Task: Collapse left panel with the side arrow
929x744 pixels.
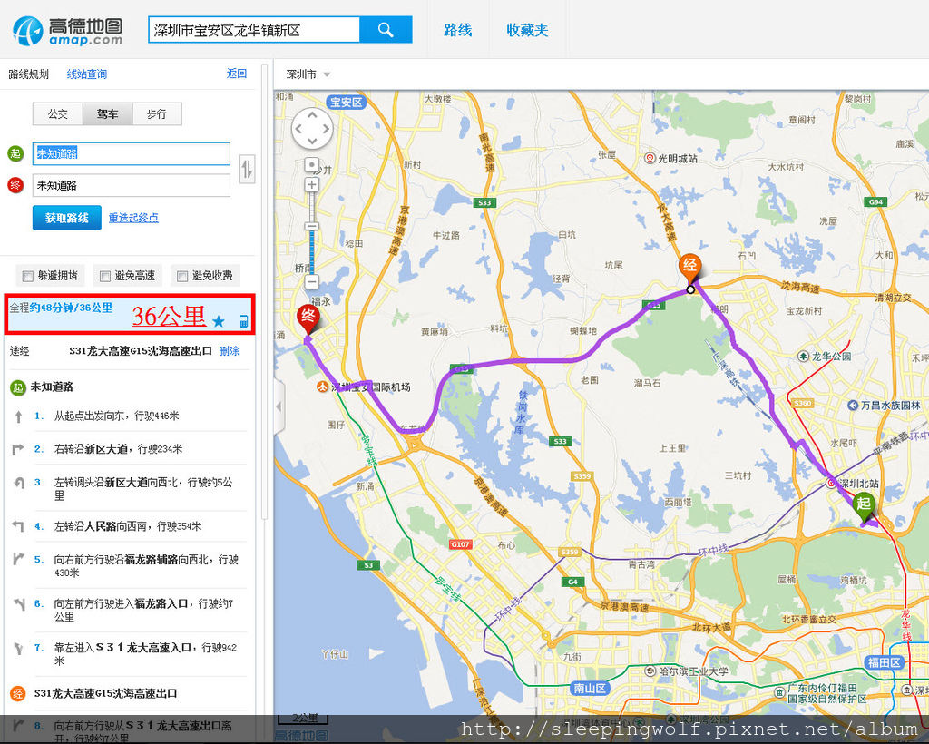Action: tap(279, 406)
